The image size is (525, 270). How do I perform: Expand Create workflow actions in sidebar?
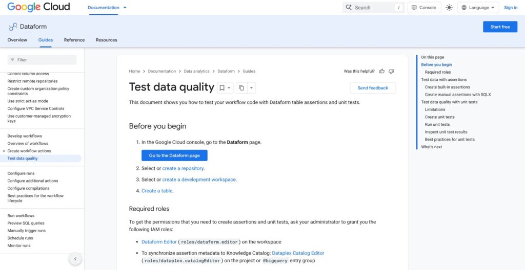tap(4, 151)
